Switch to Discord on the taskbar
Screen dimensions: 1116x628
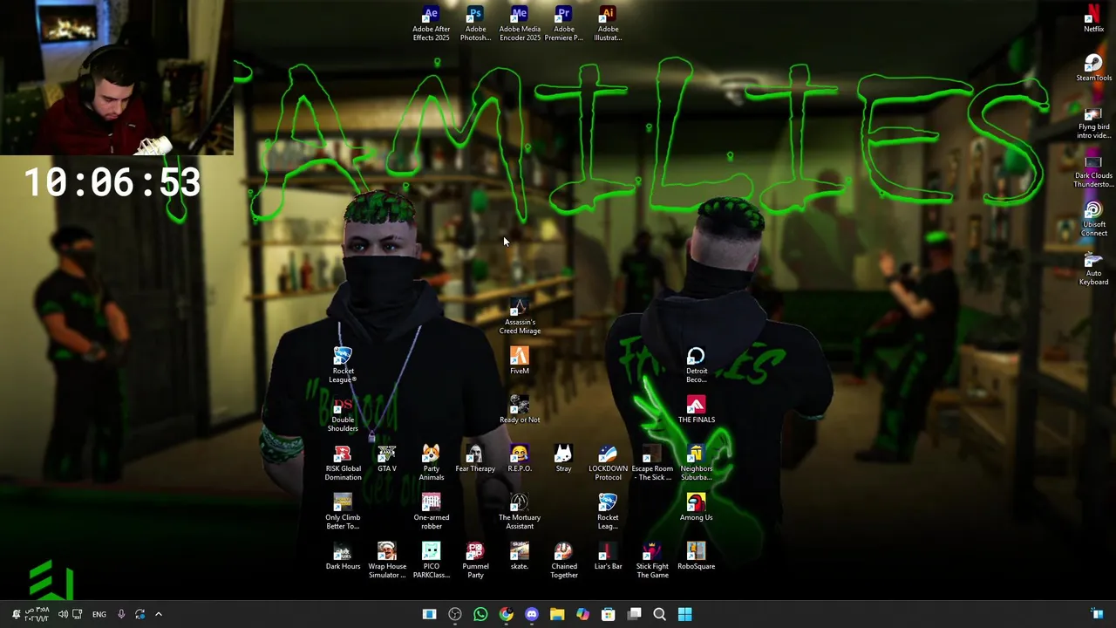tap(532, 614)
